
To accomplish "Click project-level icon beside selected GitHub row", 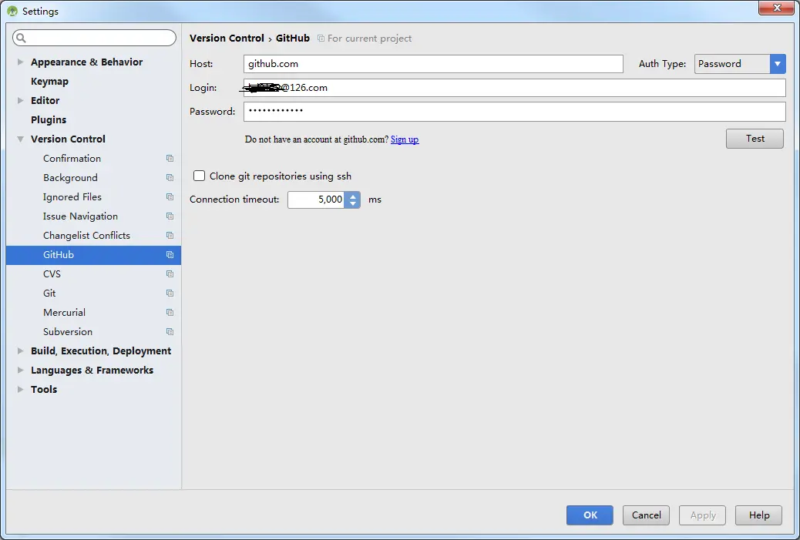I will pyautogui.click(x=170, y=255).
